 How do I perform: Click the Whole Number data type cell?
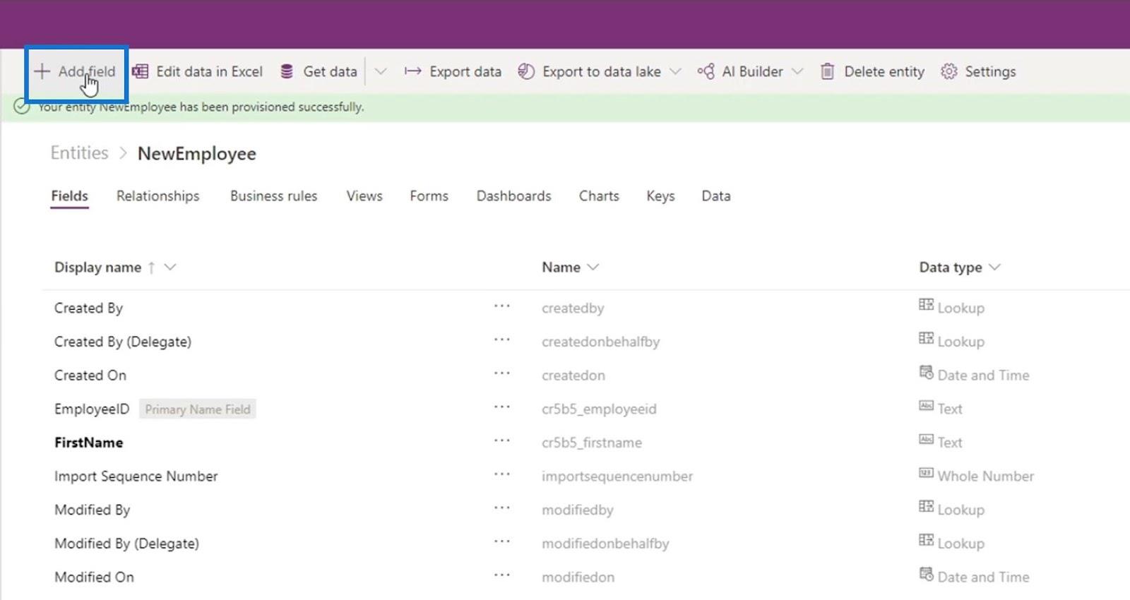pos(976,476)
